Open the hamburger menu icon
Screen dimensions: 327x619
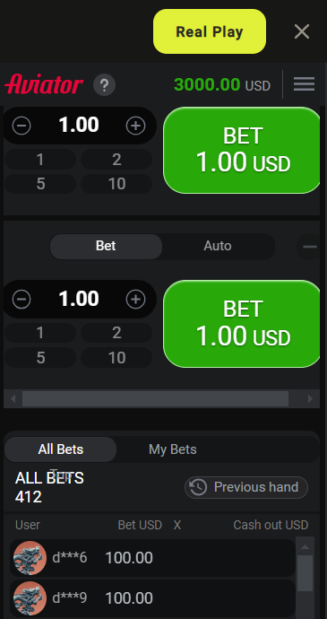click(x=304, y=84)
